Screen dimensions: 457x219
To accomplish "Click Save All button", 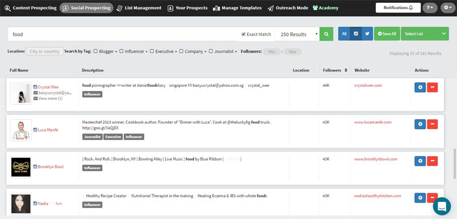I will 387,34.
